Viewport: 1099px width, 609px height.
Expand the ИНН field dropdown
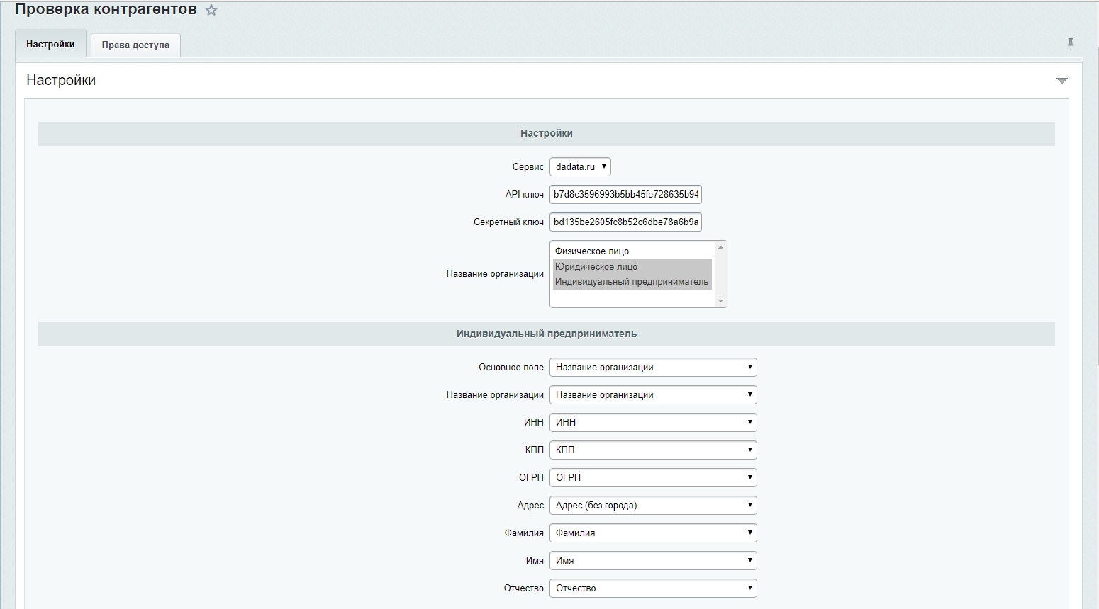652,423
